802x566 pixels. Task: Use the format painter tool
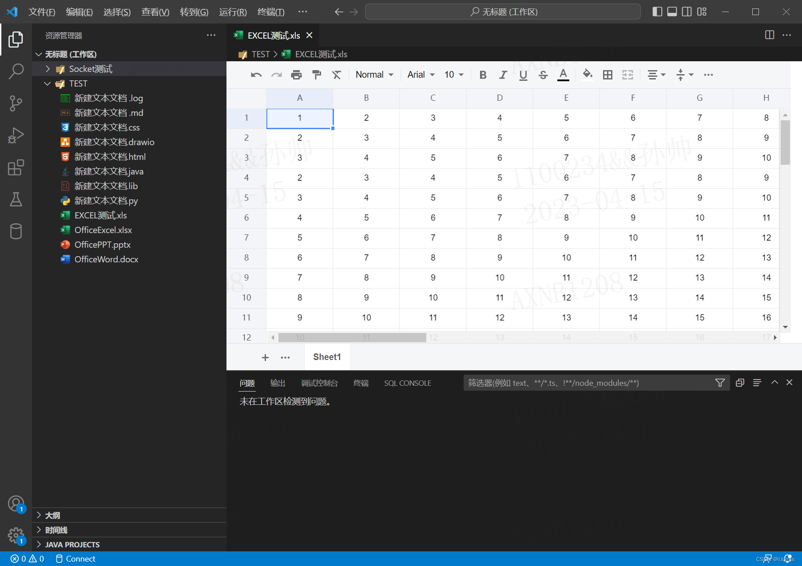point(316,75)
